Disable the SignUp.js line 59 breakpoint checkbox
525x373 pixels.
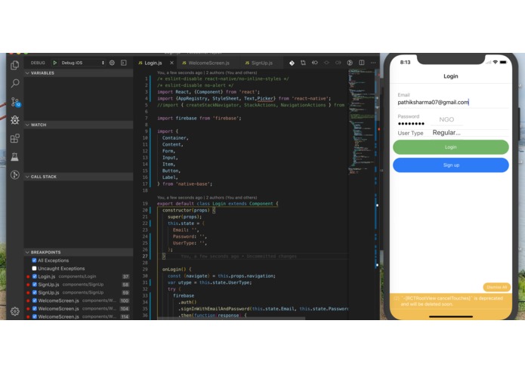35,292
